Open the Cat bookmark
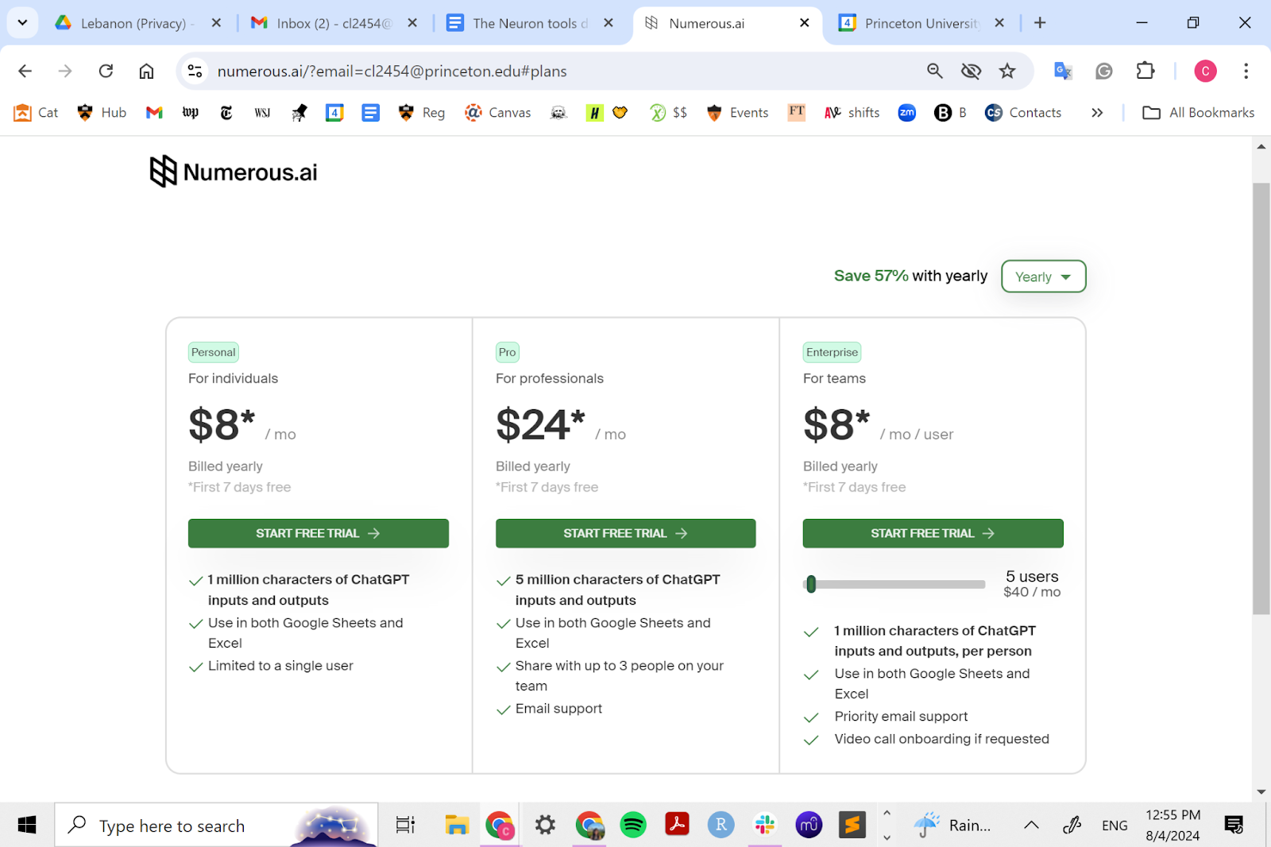Viewport: 1271px width, 847px height. (37, 113)
